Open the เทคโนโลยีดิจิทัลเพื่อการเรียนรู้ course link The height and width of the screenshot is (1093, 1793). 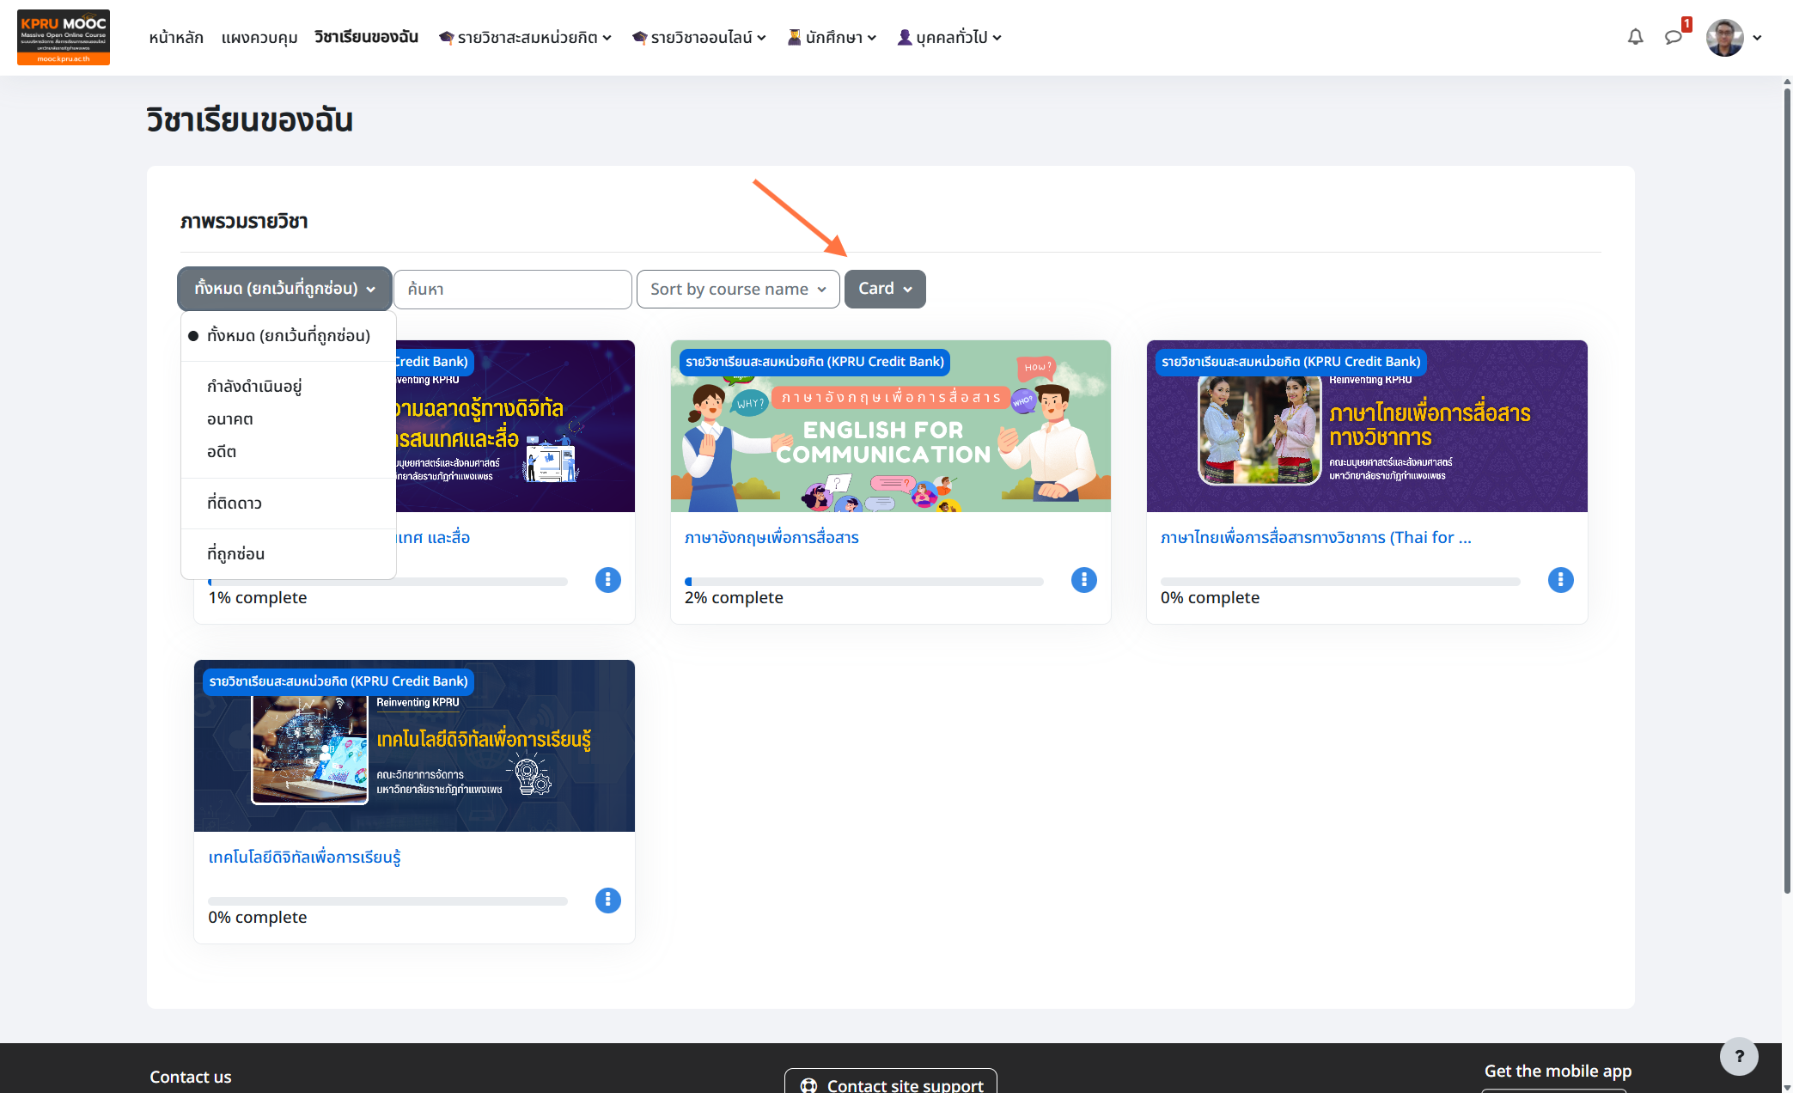pyautogui.click(x=304, y=858)
